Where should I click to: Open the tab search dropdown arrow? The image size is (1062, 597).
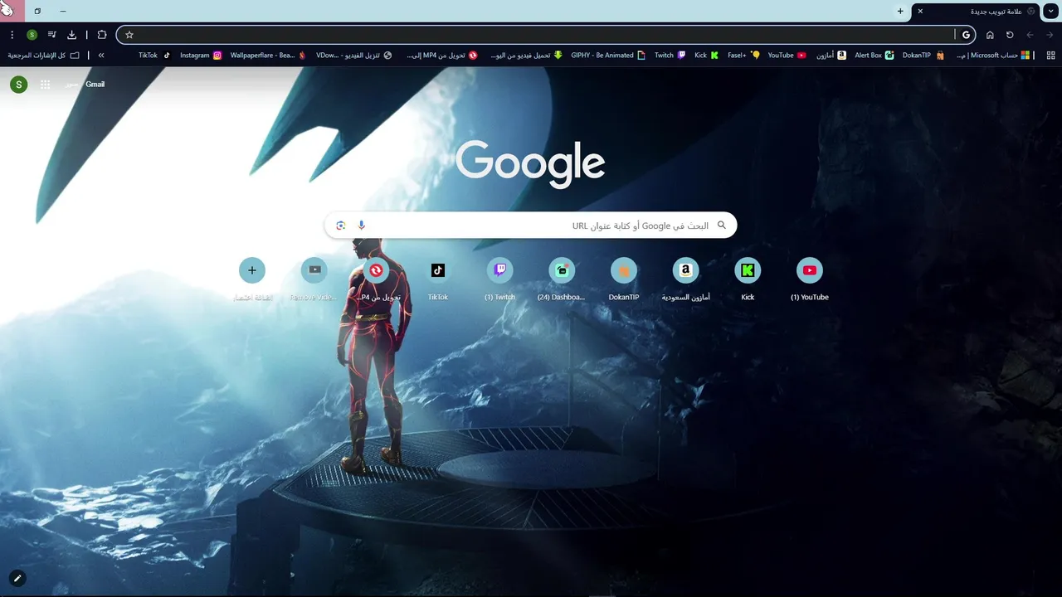point(1051,11)
